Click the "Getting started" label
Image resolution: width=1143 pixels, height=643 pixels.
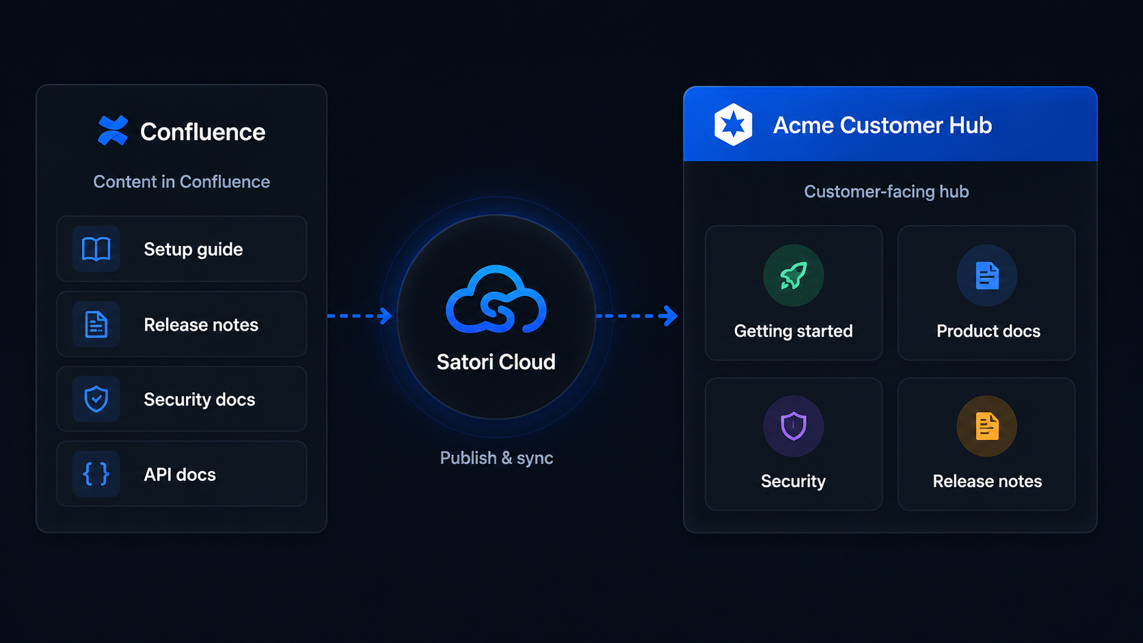click(x=794, y=331)
